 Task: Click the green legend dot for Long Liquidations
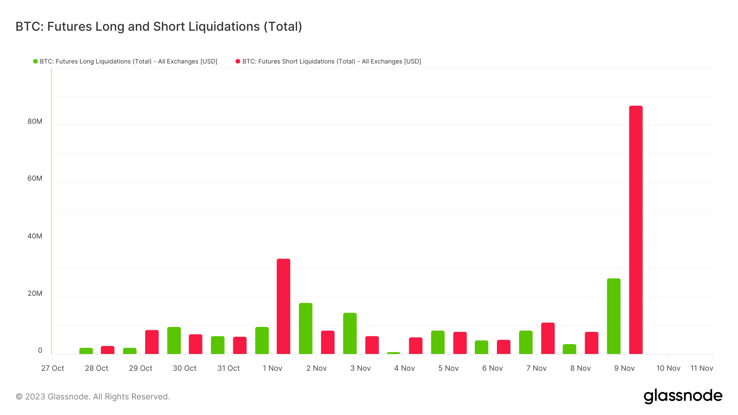tap(35, 61)
